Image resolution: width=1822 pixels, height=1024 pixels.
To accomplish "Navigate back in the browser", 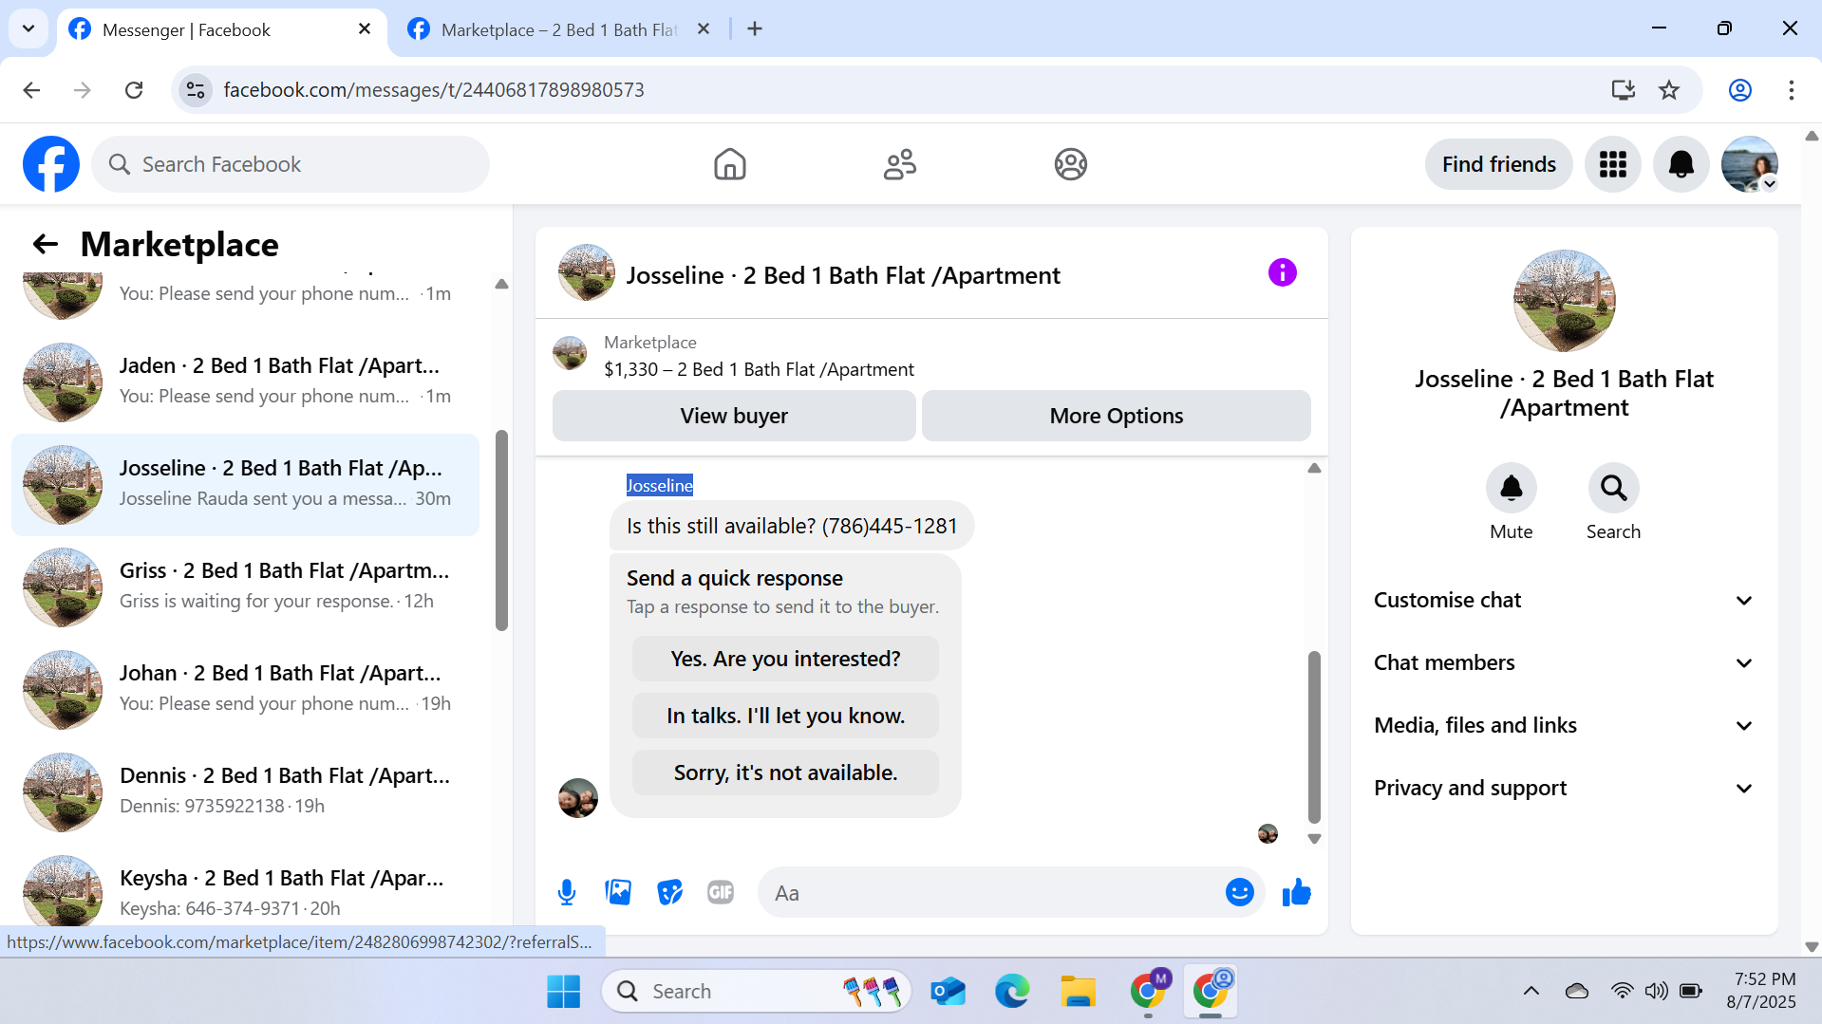I will (31, 90).
